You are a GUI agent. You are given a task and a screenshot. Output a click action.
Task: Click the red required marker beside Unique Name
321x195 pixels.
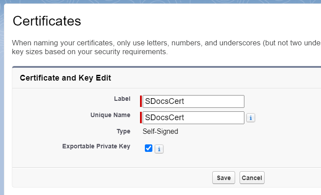141,118
